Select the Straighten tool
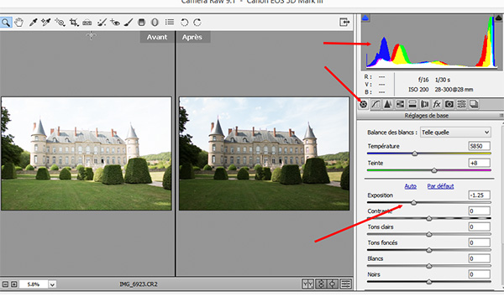504x302 pixels. [x=87, y=22]
